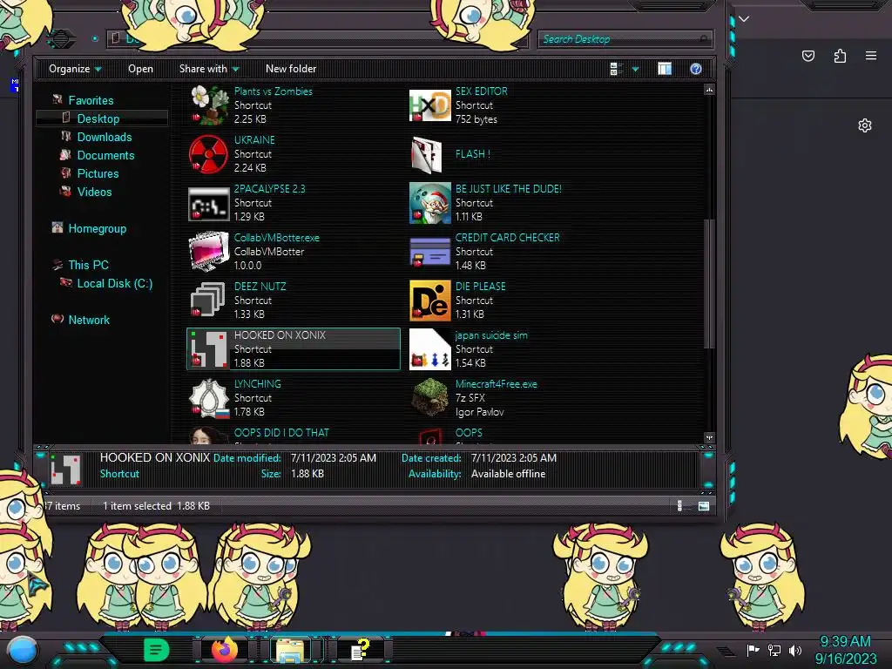892x669 pixels.
Task: Click the Open toolbar button
Action: click(140, 69)
